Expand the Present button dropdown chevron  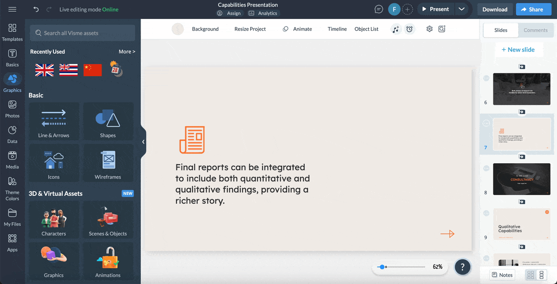(x=462, y=9)
